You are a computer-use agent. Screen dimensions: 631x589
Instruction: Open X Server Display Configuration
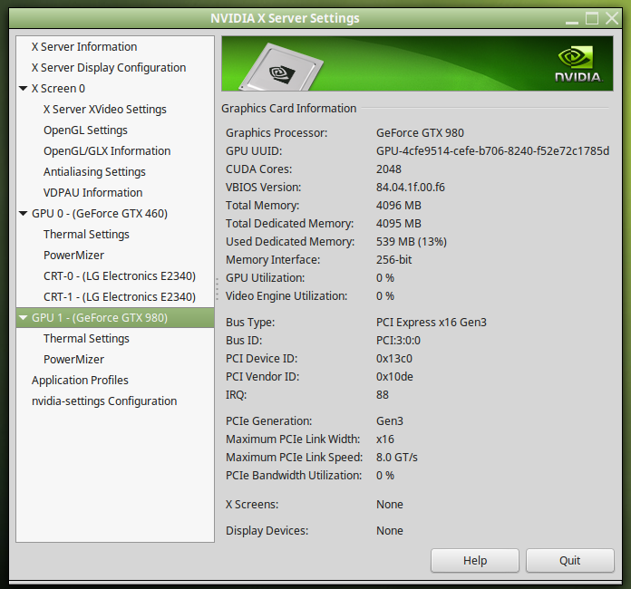109,68
